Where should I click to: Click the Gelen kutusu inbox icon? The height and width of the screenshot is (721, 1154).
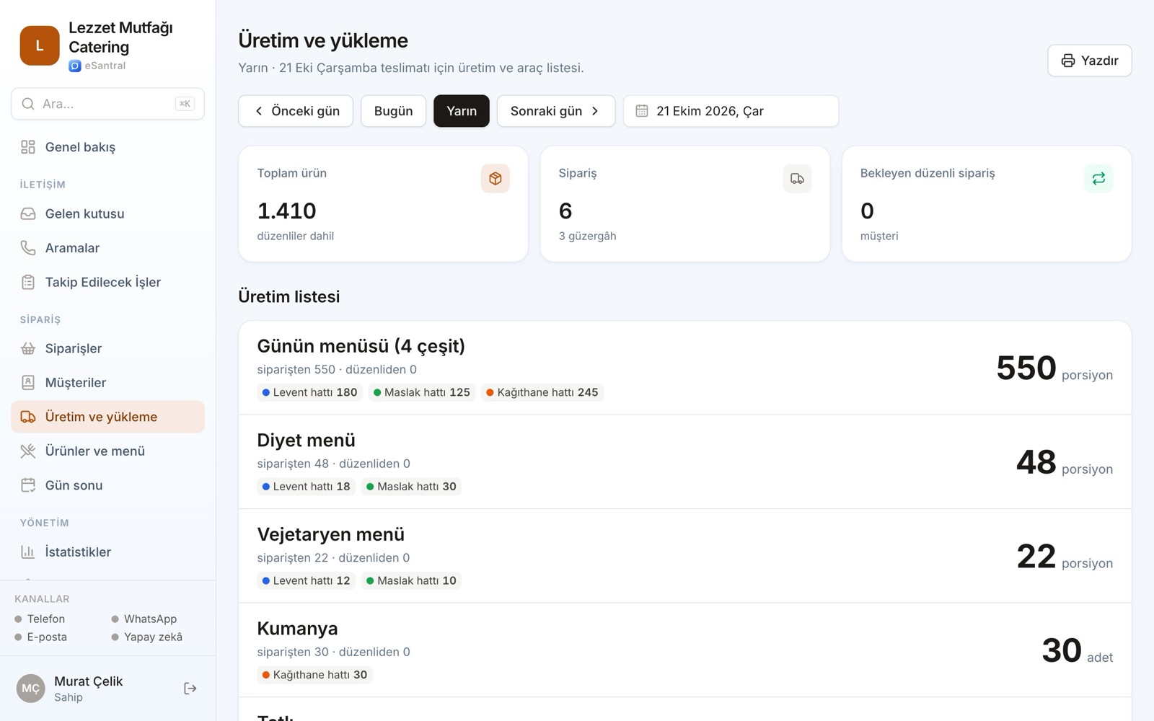[x=28, y=213]
